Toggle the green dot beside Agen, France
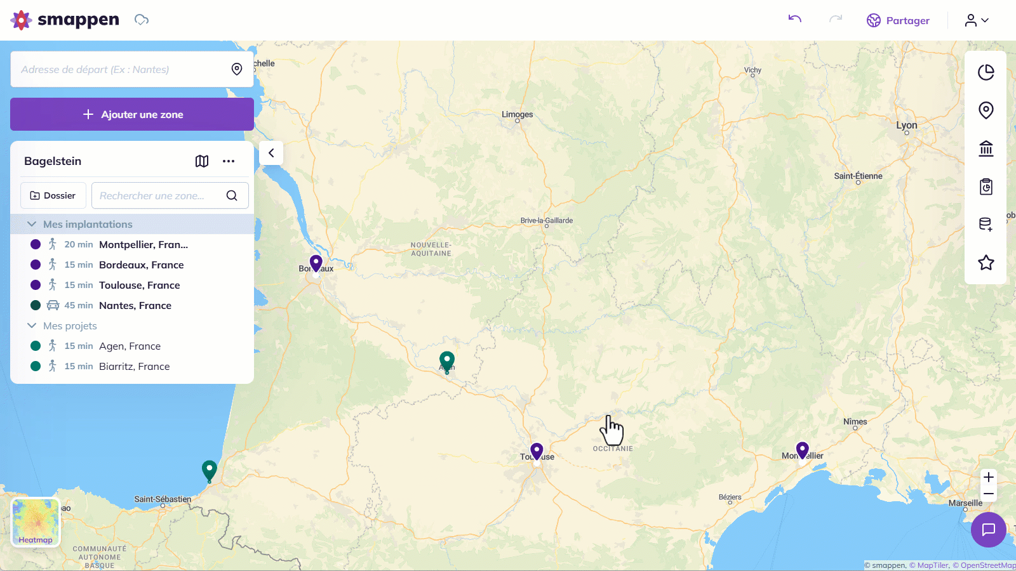Image resolution: width=1016 pixels, height=571 pixels. pos(36,346)
